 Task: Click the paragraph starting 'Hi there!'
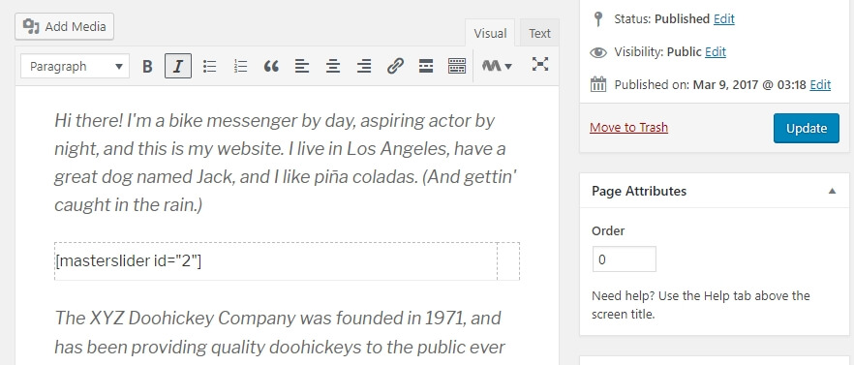286,163
